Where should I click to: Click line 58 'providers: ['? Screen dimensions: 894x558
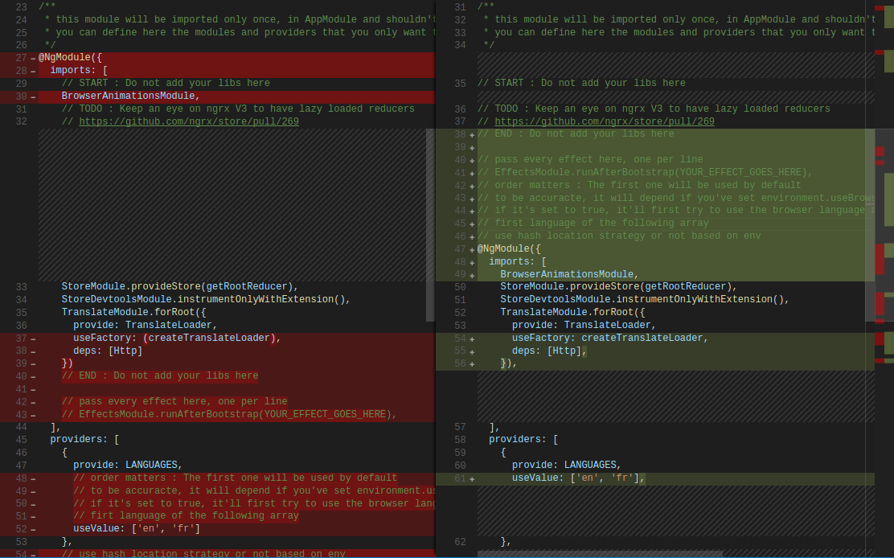pos(523,440)
